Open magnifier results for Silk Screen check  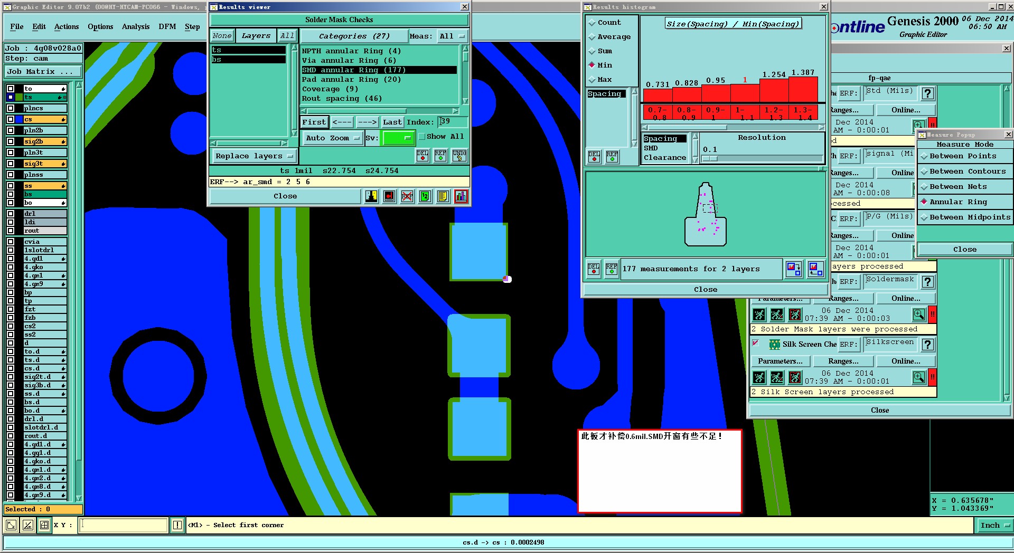919,377
